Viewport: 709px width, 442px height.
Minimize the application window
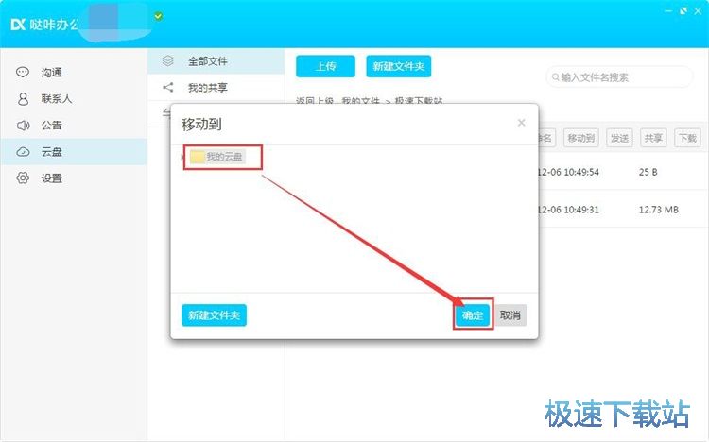668,10
